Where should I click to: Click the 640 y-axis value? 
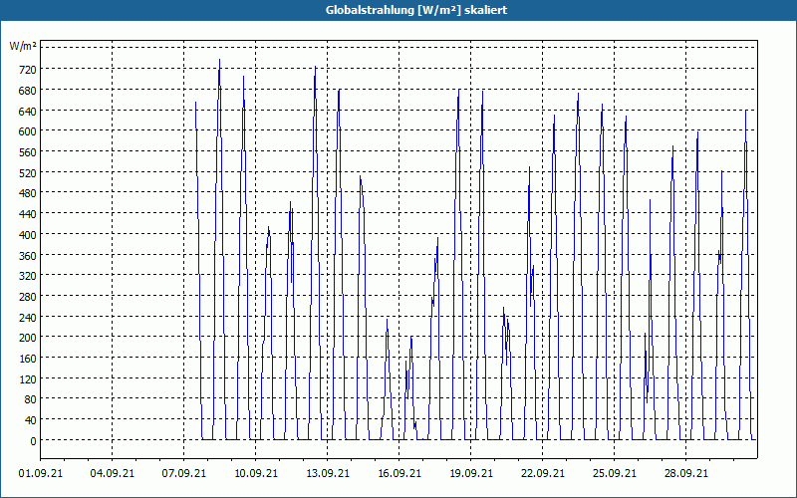[28, 111]
